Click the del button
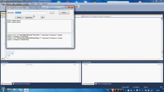This screenshot has height=92, width=164. point(43,17)
